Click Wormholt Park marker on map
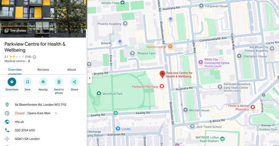Image resolution: width=279 pixels, height=146 pixels. (x=99, y=93)
